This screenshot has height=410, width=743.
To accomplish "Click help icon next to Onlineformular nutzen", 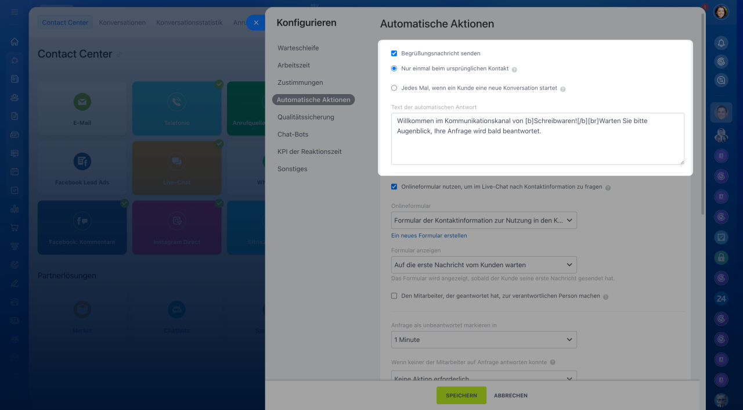I will [x=608, y=188].
